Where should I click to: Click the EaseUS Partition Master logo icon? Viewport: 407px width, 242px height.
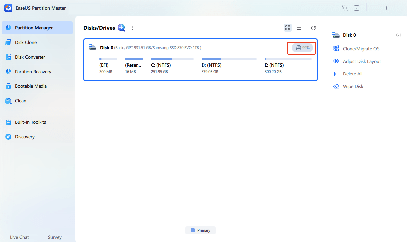(8, 8)
